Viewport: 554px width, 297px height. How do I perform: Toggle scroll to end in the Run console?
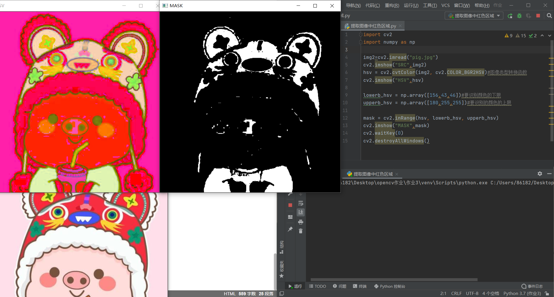pos(301,212)
